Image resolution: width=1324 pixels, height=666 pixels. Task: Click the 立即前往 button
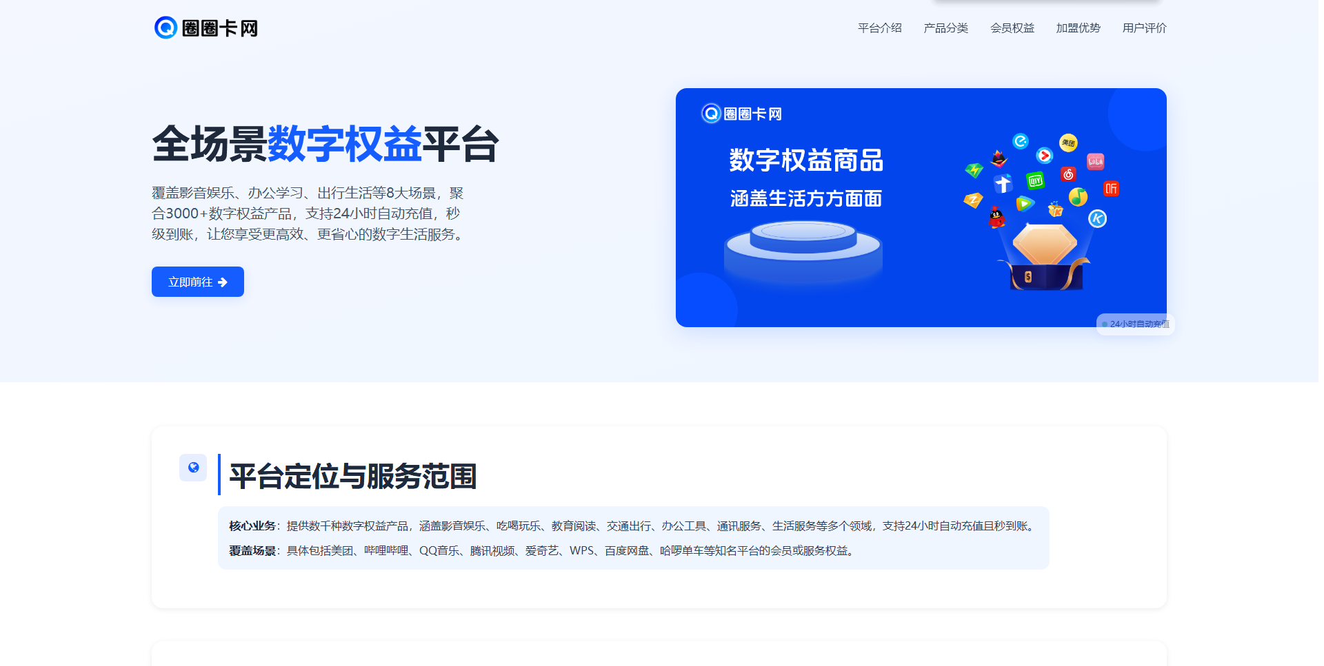[197, 282]
